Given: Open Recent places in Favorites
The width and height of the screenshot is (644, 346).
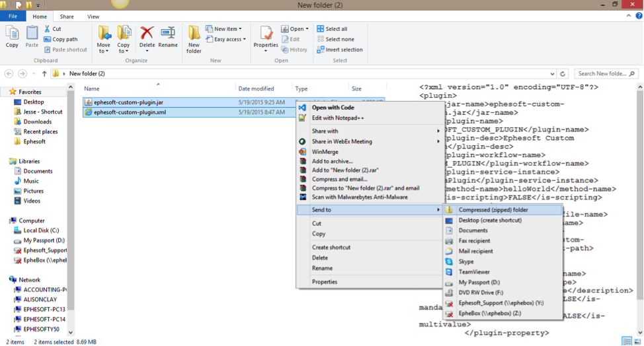Looking at the screenshot, I should tap(40, 131).
